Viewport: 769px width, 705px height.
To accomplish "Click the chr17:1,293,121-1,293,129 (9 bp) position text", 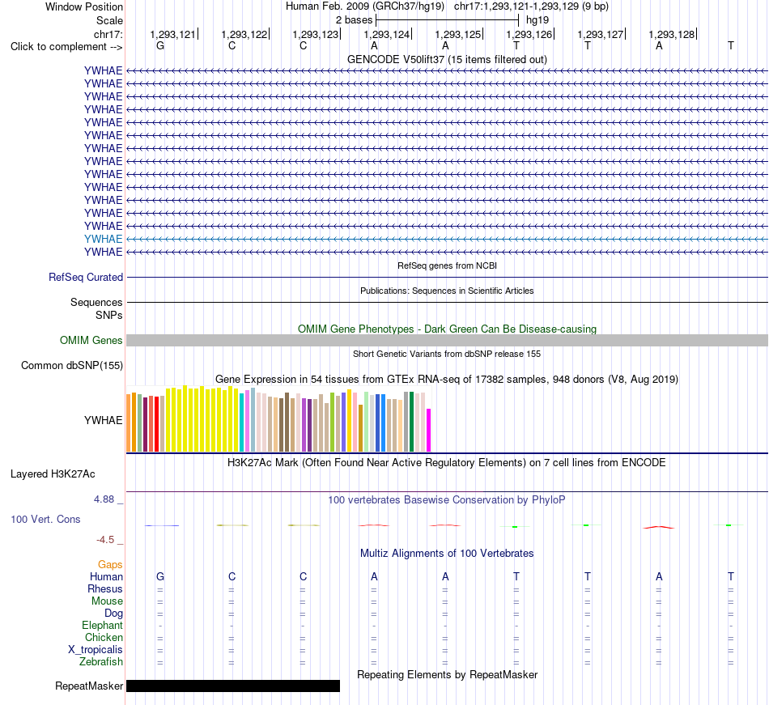I will pyautogui.click(x=531, y=6).
